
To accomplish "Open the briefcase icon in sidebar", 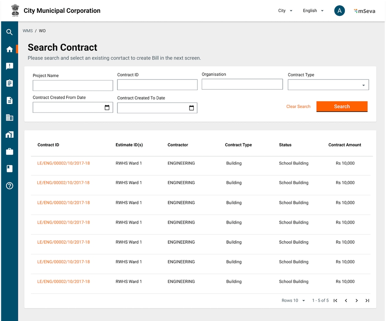I will tap(9, 151).
